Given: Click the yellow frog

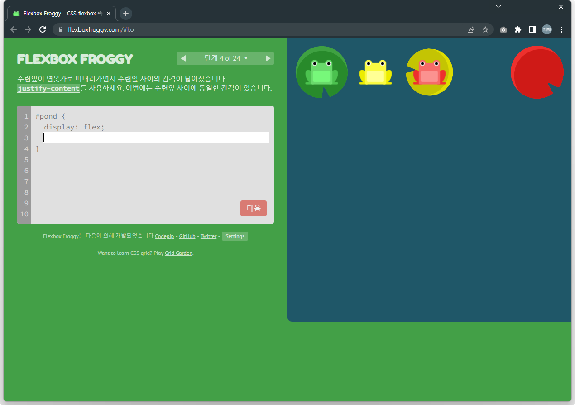Looking at the screenshot, I should pyautogui.click(x=375, y=72).
